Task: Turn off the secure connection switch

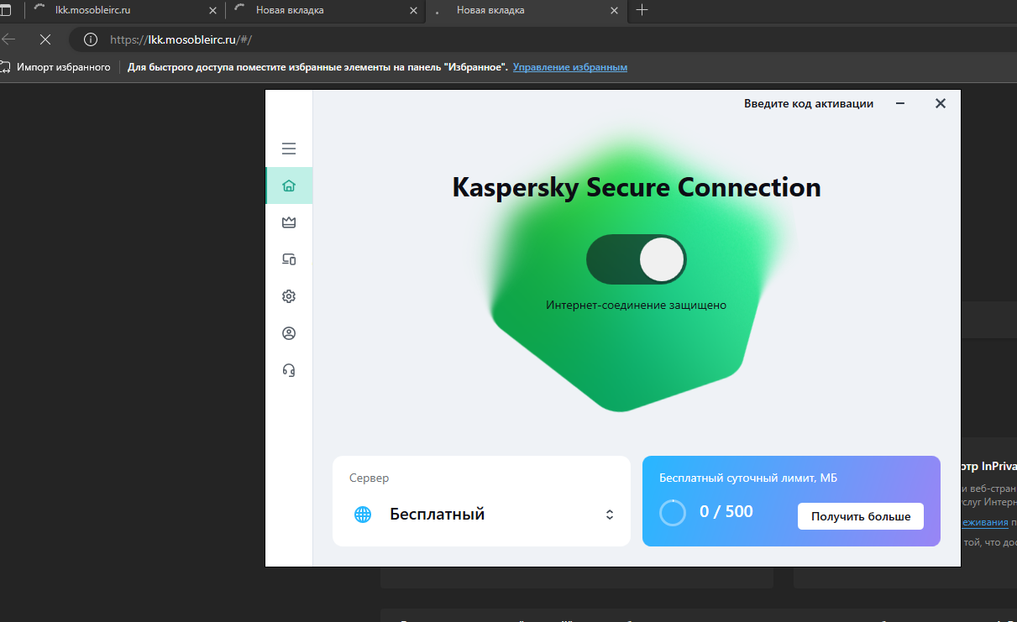Action: 637,259
